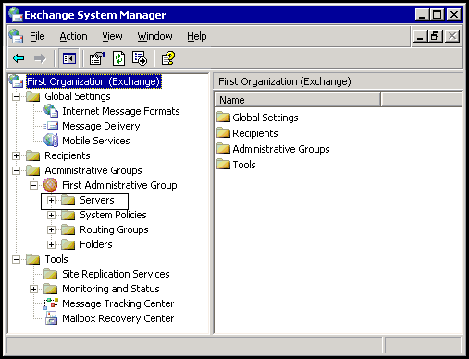Click the Routing Groups folder icon

pyautogui.click(x=68, y=229)
